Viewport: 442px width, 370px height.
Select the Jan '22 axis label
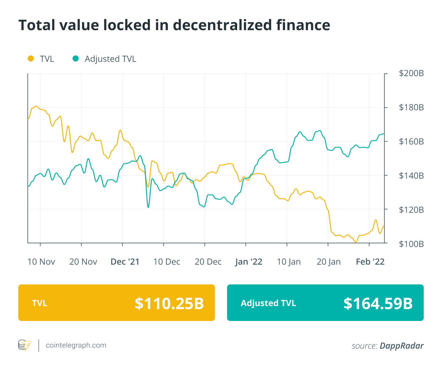248,262
